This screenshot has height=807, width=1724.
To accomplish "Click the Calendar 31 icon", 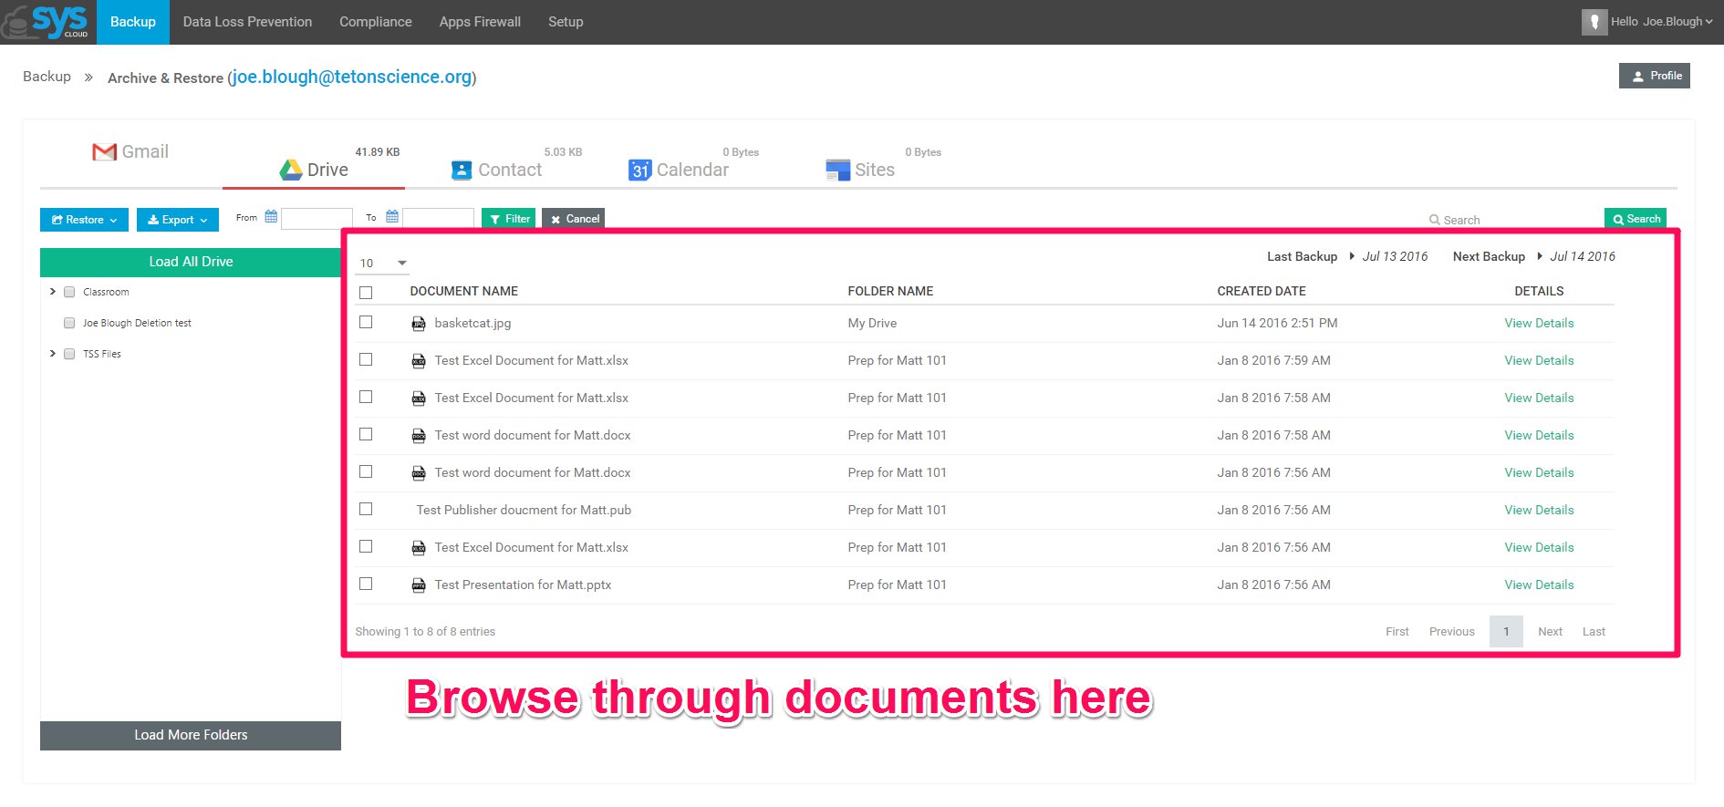I will tap(639, 170).
